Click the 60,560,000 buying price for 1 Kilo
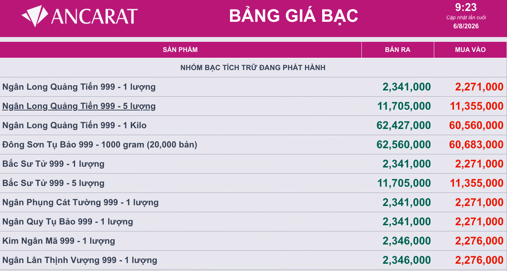This screenshot has height=271, width=507. pyautogui.click(x=476, y=125)
